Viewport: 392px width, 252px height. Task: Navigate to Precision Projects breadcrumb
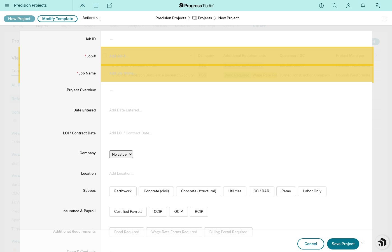pyautogui.click(x=171, y=18)
